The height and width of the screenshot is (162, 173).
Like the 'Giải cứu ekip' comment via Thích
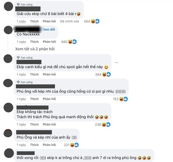34,21
